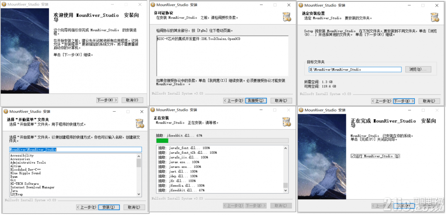Click the javafx_font_t2k.dll log line
447x215 pixels.
point(187,153)
